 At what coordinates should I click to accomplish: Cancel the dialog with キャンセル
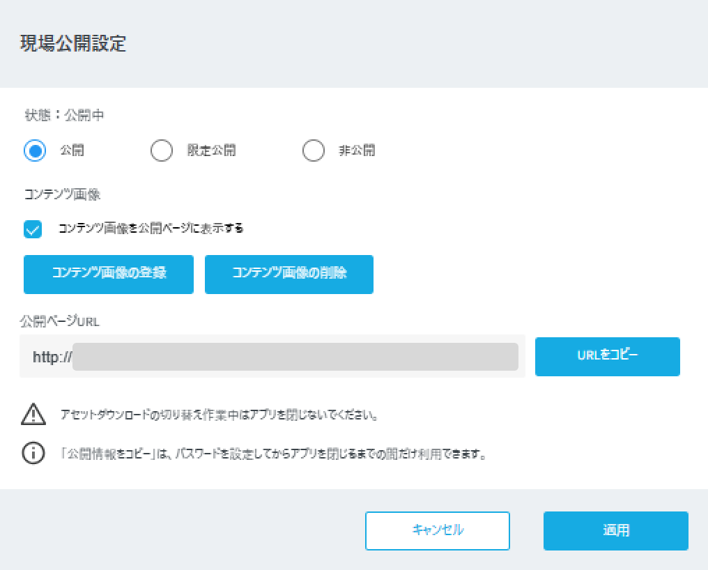(x=437, y=530)
